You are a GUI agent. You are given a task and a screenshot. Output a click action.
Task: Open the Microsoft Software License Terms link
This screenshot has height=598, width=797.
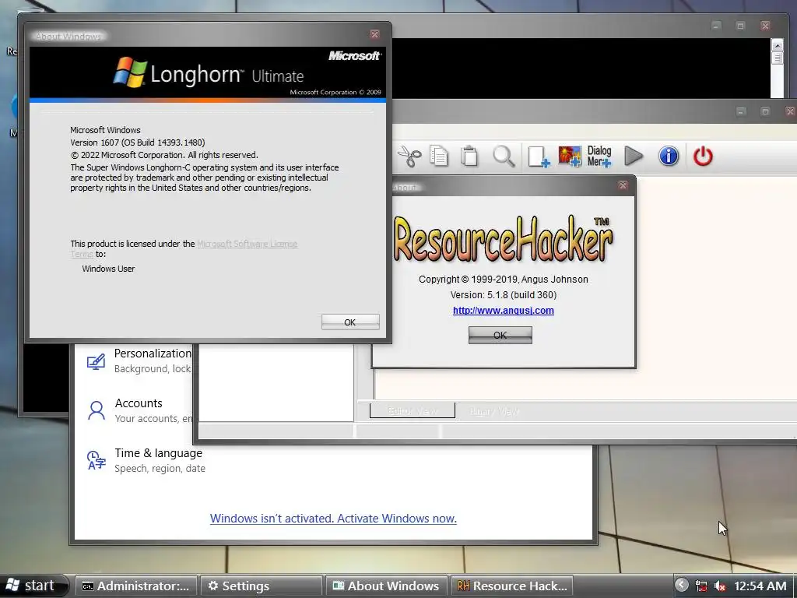tap(247, 244)
